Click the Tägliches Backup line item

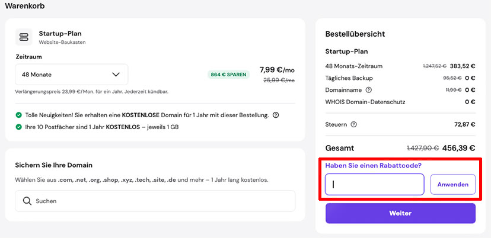[x=349, y=78]
